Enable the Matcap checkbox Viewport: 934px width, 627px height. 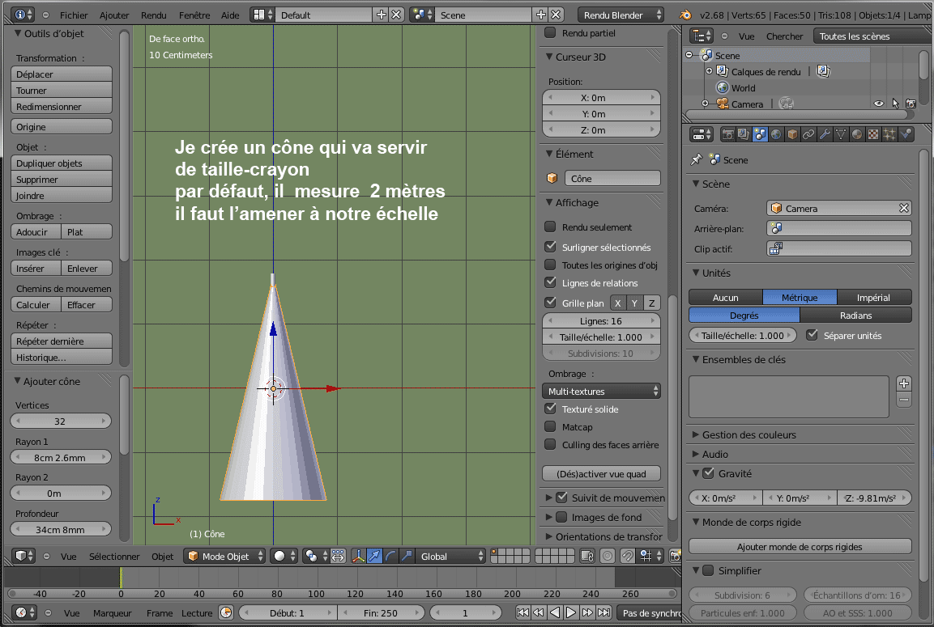pos(550,426)
